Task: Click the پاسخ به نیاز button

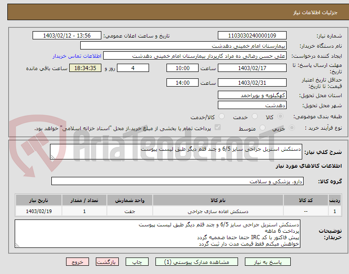Action: click(267, 262)
